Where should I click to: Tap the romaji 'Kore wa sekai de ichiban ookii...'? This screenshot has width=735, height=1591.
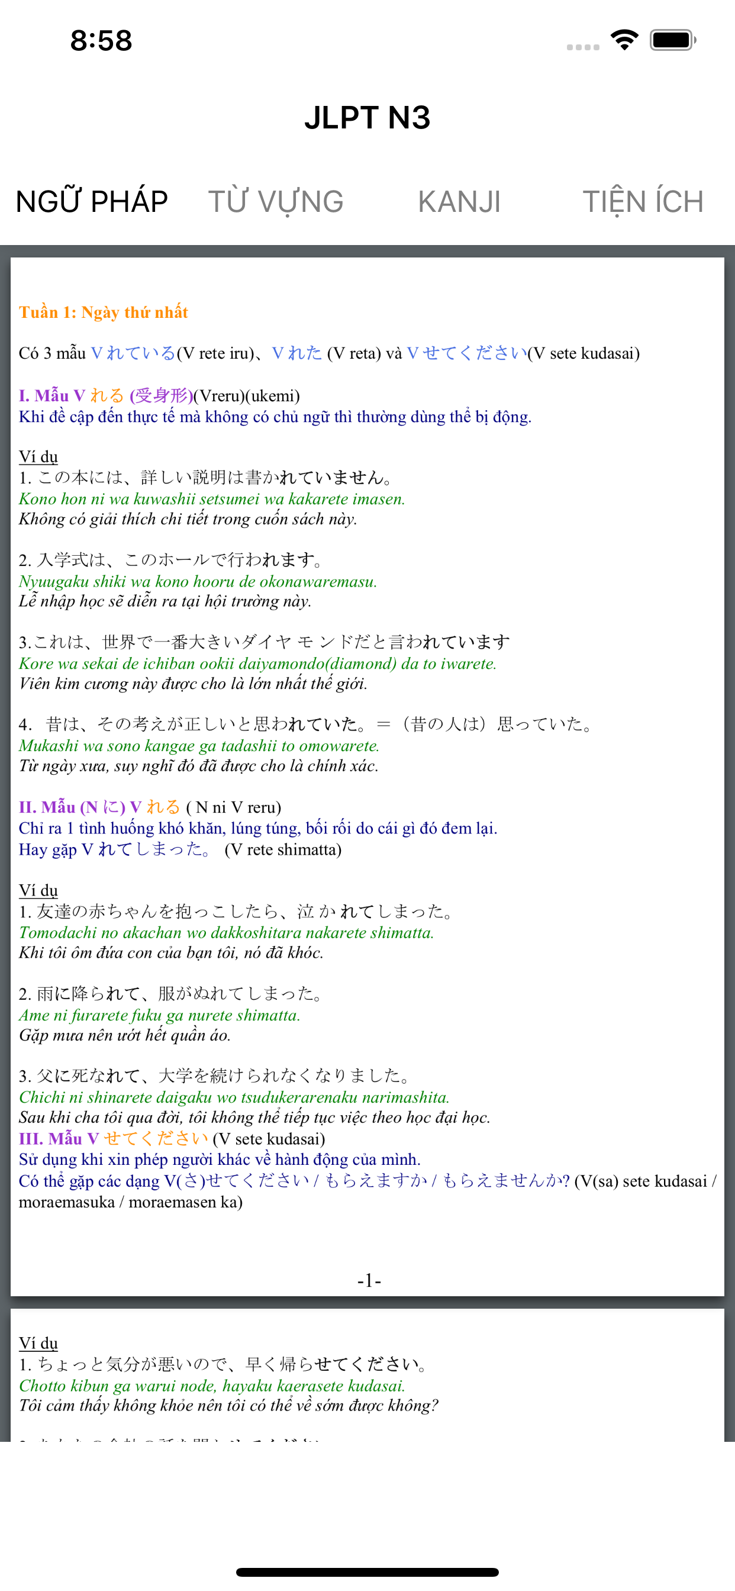point(257,664)
